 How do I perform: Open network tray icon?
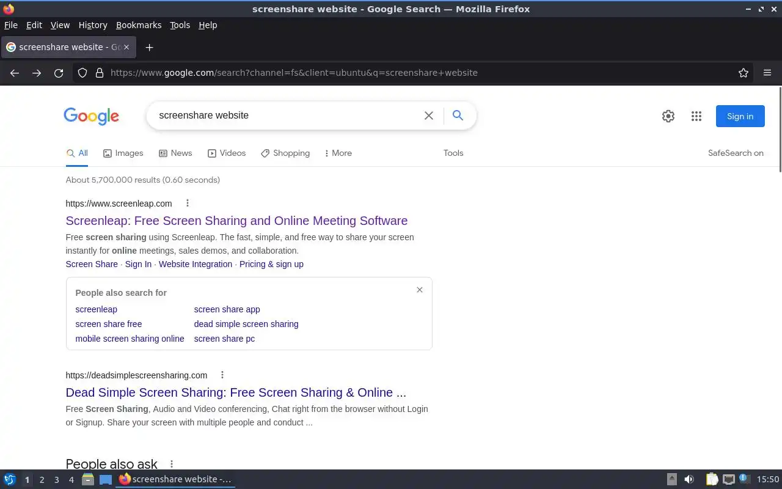tap(728, 479)
